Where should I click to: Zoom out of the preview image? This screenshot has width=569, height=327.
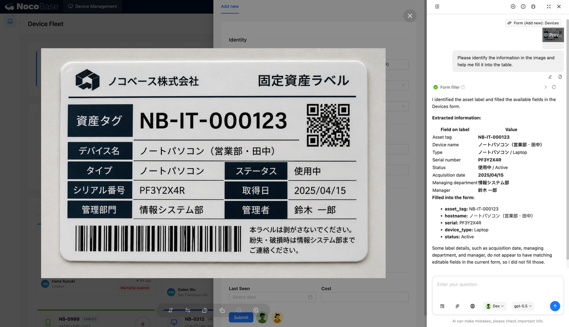click(x=239, y=311)
